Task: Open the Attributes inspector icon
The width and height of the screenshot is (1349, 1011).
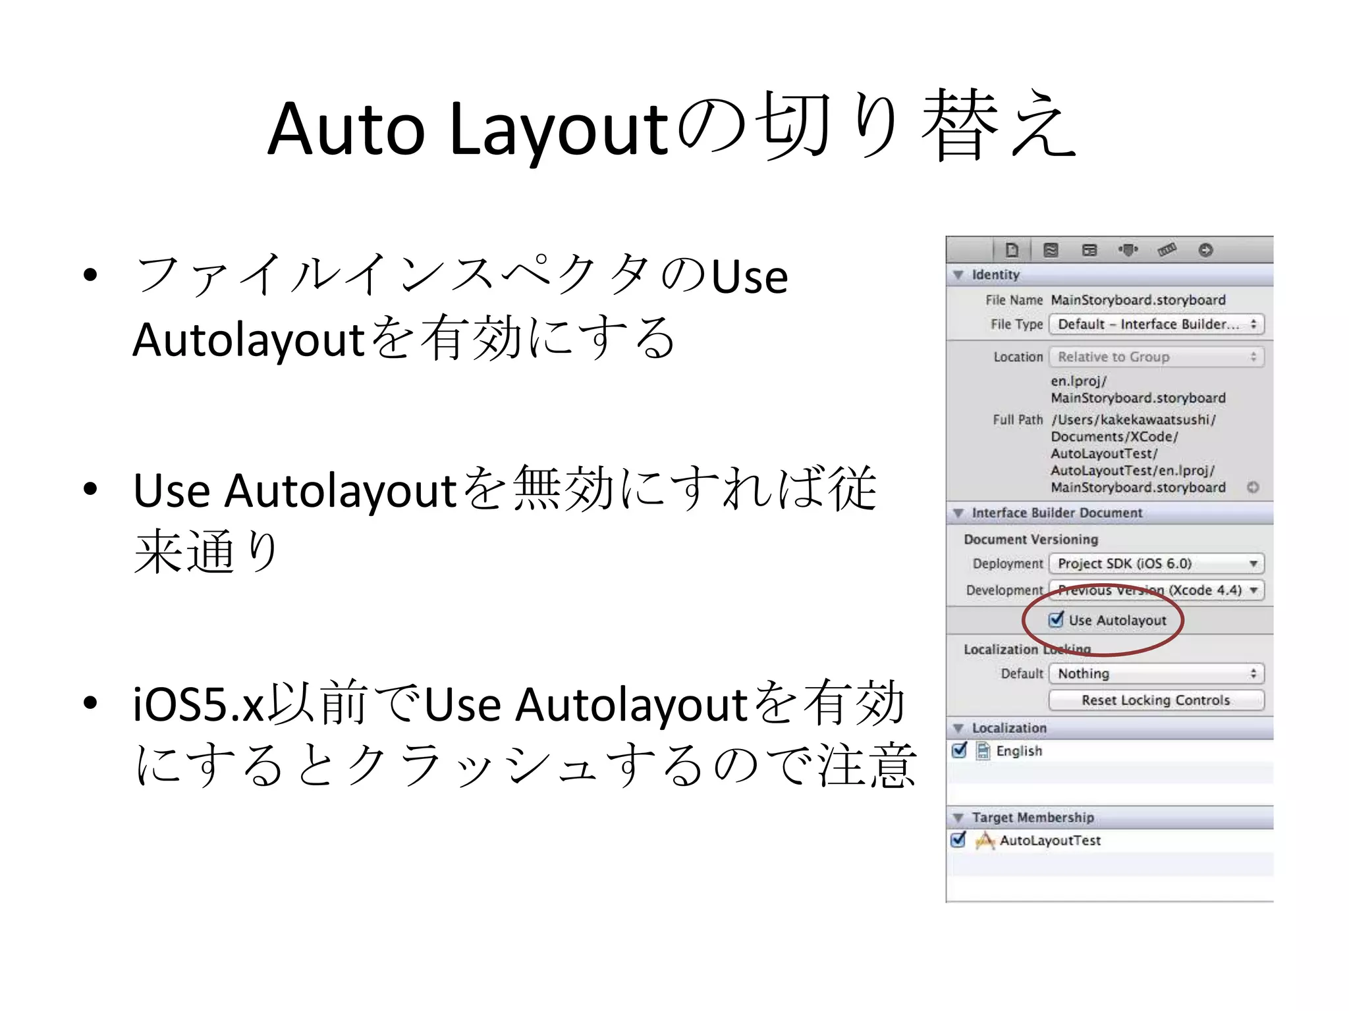Action: 1128,250
